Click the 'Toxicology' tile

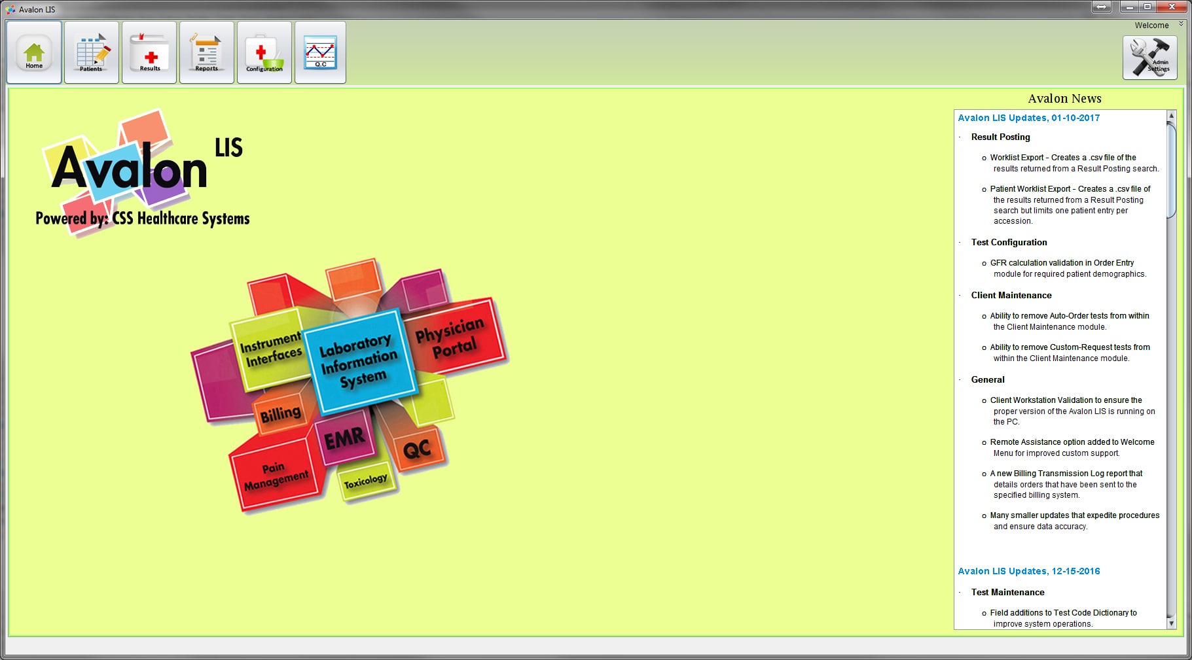click(366, 482)
